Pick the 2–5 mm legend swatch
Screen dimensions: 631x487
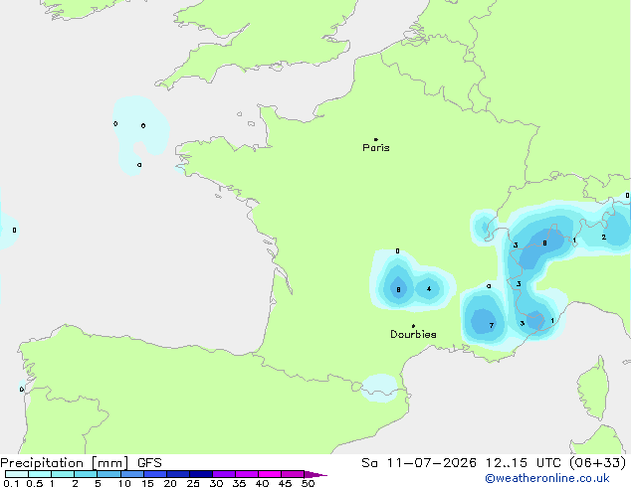click(86, 474)
